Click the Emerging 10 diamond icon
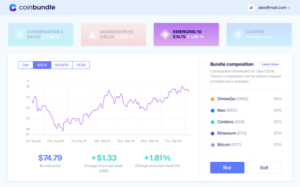The image size is (300, 187). tap(165, 34)
